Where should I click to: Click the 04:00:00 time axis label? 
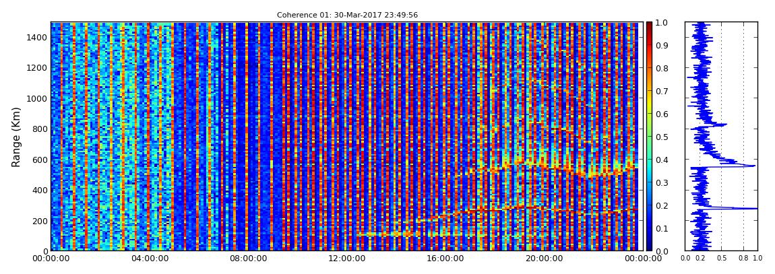point(149,258)
